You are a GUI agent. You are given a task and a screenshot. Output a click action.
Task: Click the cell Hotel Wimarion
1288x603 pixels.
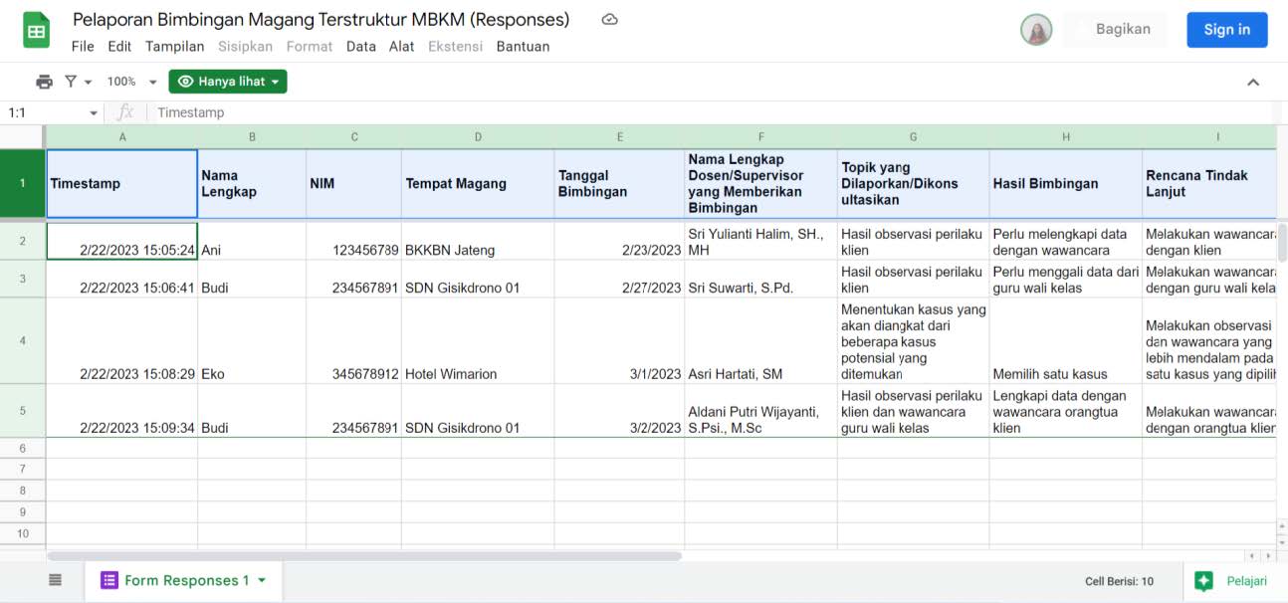point(478,341)
